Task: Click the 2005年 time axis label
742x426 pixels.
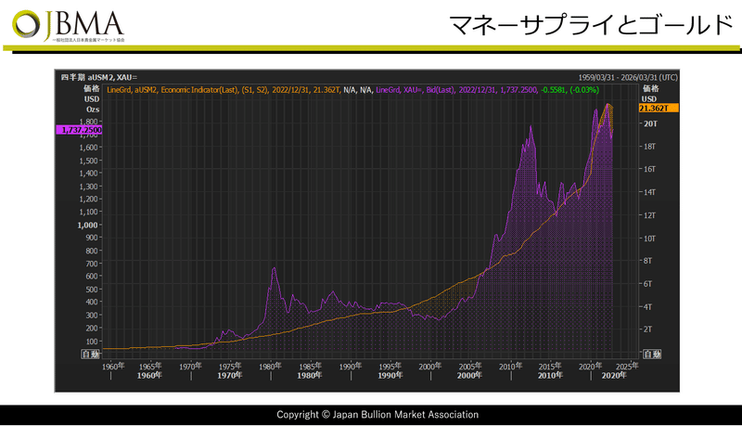Action: click(x=470, y=367)
